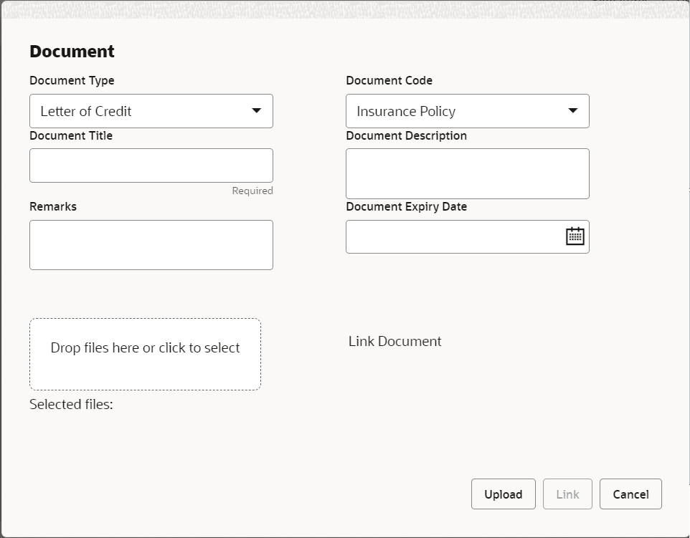Open the Document Code combo box
Viewport: 690px width, 538px height.
click(x=466, y=111)
